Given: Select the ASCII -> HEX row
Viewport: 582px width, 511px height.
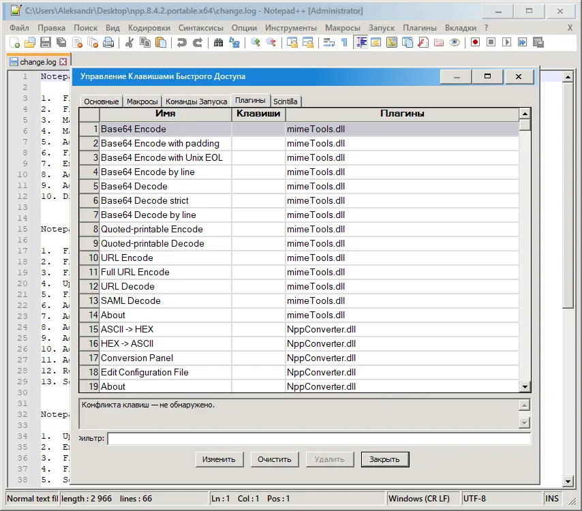Looking at the screenshot, I should pyautogui.click(x=298, y=329).
